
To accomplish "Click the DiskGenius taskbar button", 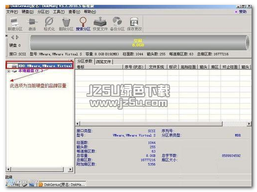I will click(x=62, y=185).
